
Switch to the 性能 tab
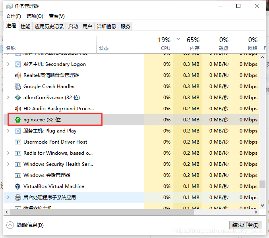pos(25,27)
